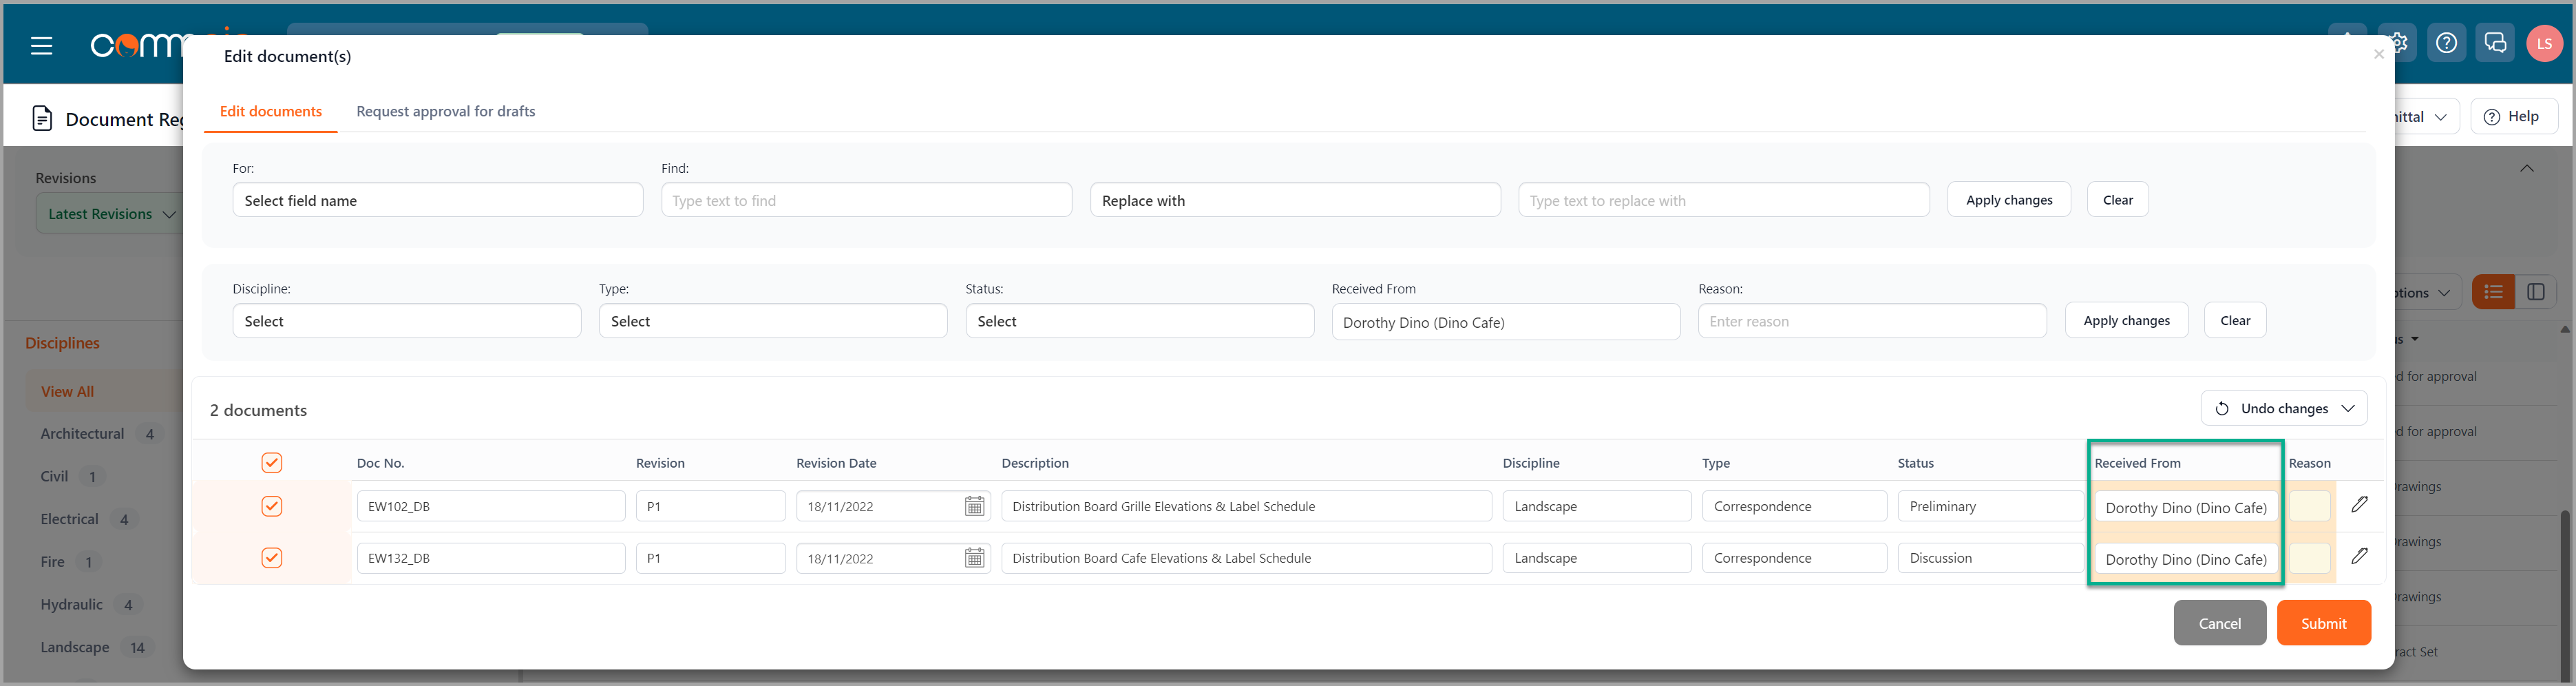The width and height of the screenshot is (2576, 686).
Task: Click the Type text to find field
Action: 866,201
